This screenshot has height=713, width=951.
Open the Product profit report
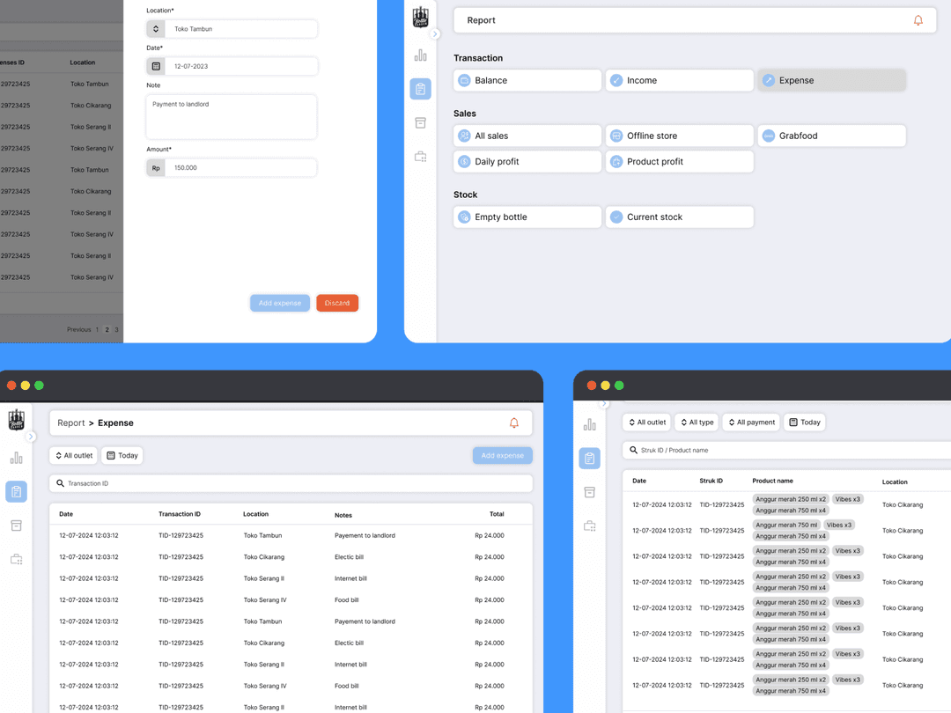(x=679, y=161)
